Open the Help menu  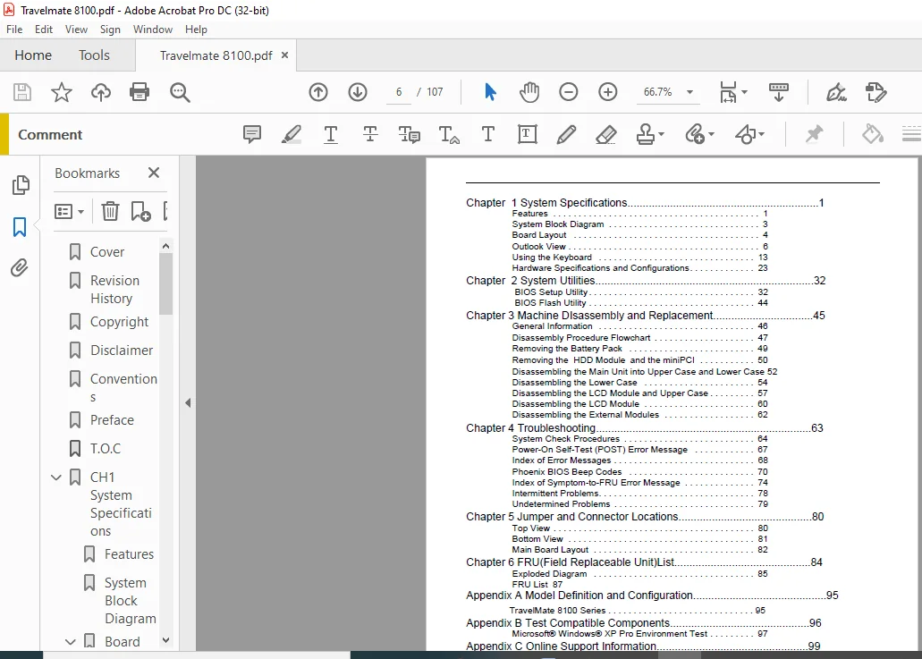point(196,30)
